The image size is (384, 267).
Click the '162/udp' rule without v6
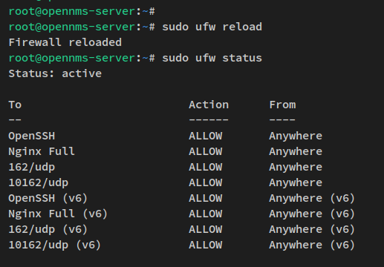(x=32, y=167)
